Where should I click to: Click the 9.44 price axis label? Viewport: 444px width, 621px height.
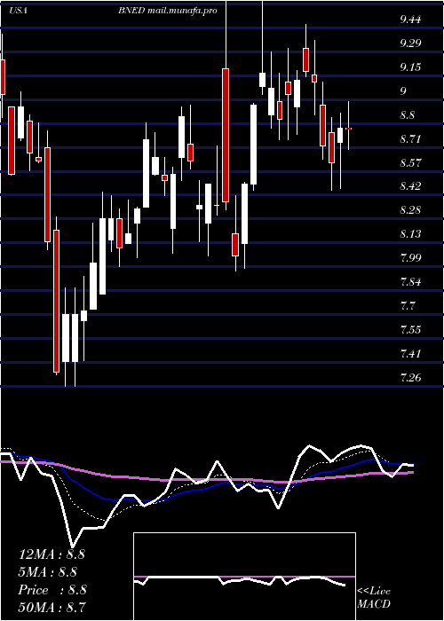click(x=410, y=20)
